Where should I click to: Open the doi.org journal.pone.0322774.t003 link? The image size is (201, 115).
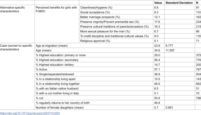coord(30,113)
